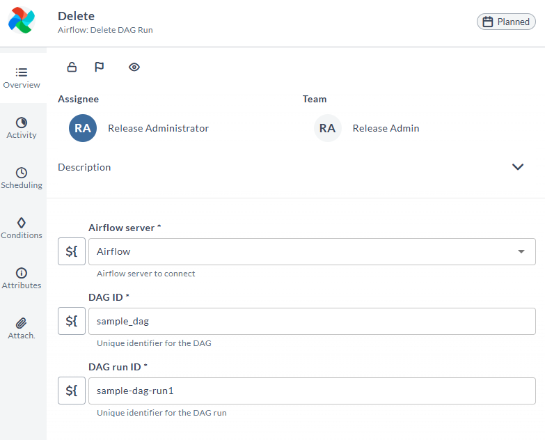Click the Airflow: Delete DAG Run subtitle
The image size is (545, 440).
pyautogui.click(x=105, y=30)
